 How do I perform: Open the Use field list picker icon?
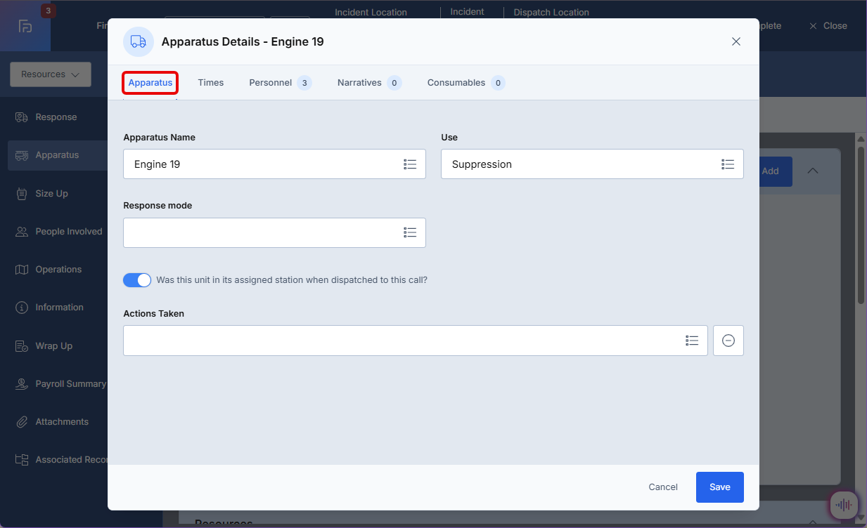click(x=728, y=164)
